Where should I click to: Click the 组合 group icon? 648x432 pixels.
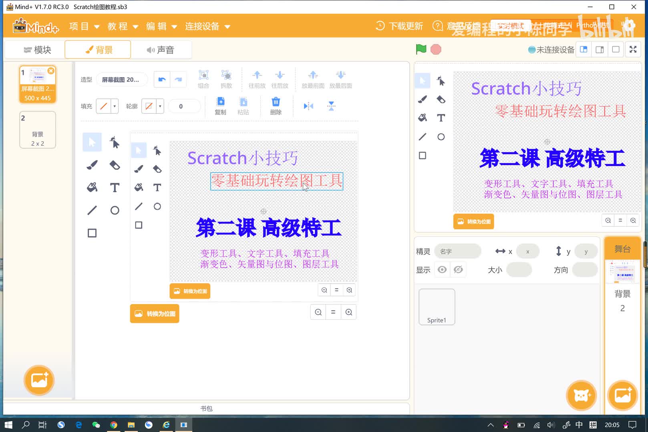[x=203, y=79]
